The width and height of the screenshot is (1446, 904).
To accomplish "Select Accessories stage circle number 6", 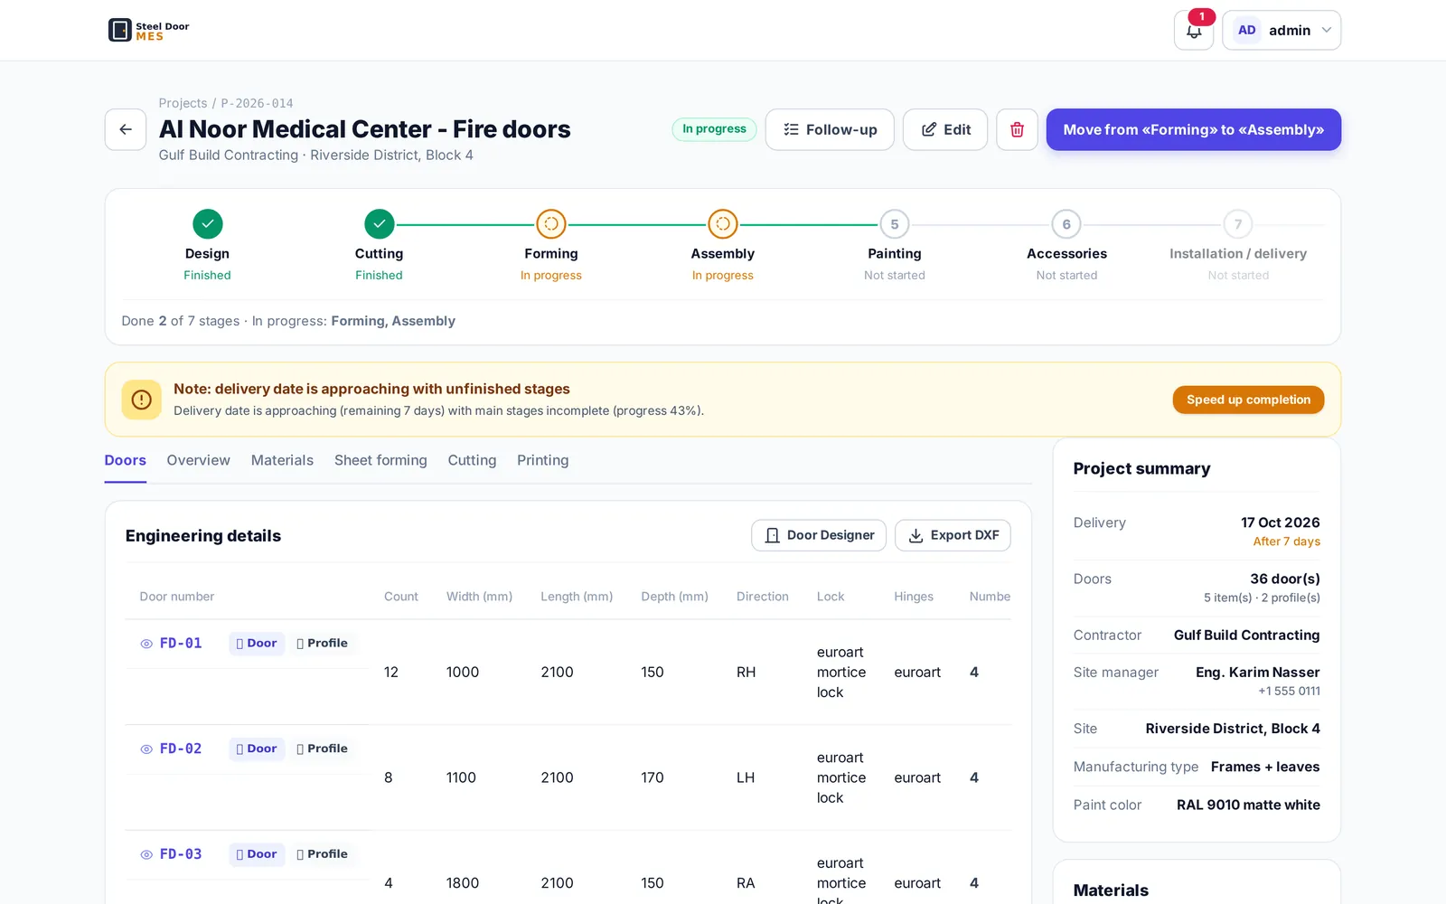I will (1066, 224).
